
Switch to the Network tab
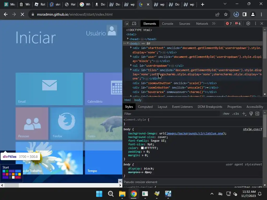(x=202, y=24)
